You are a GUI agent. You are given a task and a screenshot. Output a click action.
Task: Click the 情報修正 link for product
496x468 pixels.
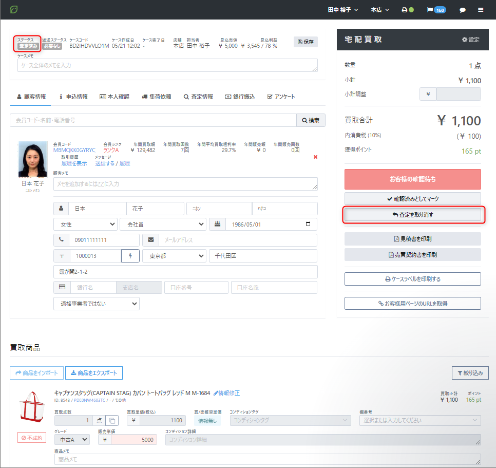tap(226, 393)
